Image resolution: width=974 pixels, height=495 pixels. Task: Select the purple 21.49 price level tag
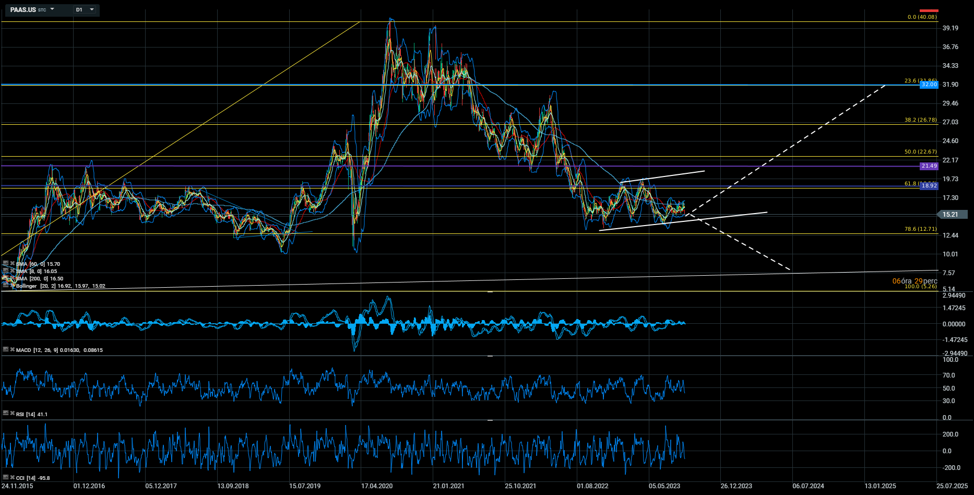tap(929, 166)
